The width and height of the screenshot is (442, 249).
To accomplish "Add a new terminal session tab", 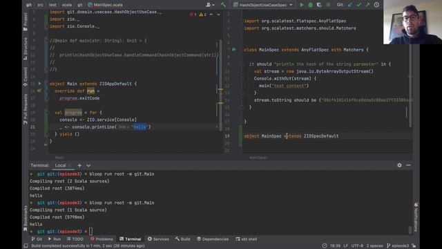I will (x=79, y=165).
